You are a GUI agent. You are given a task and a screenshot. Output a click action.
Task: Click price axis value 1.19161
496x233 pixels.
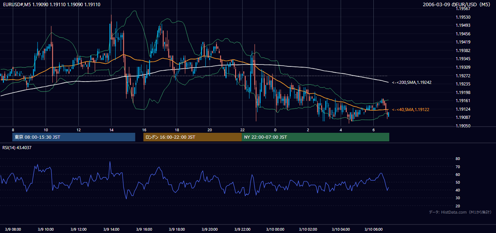pos(463,101)
